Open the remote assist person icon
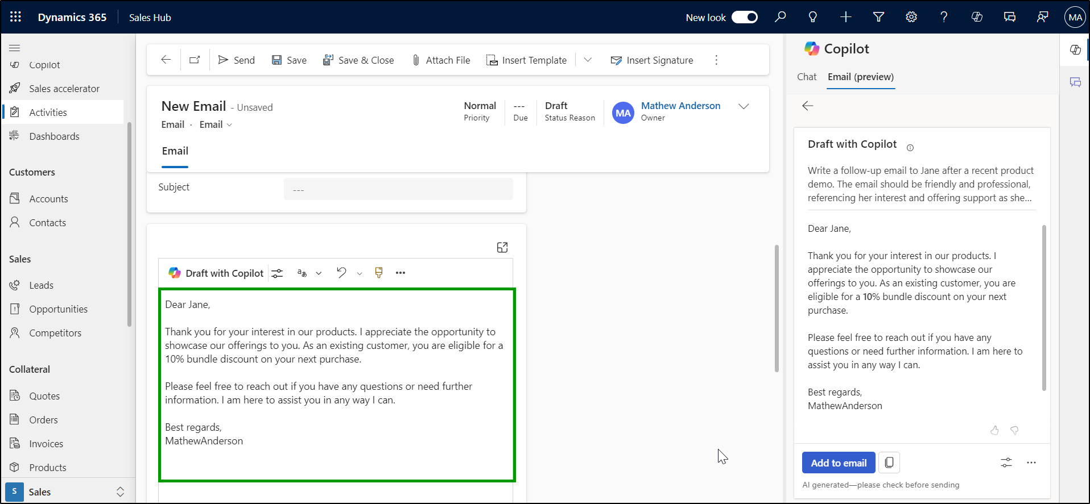 (x=1042, y=17)
